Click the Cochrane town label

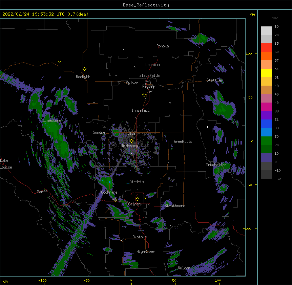[109, 192]
